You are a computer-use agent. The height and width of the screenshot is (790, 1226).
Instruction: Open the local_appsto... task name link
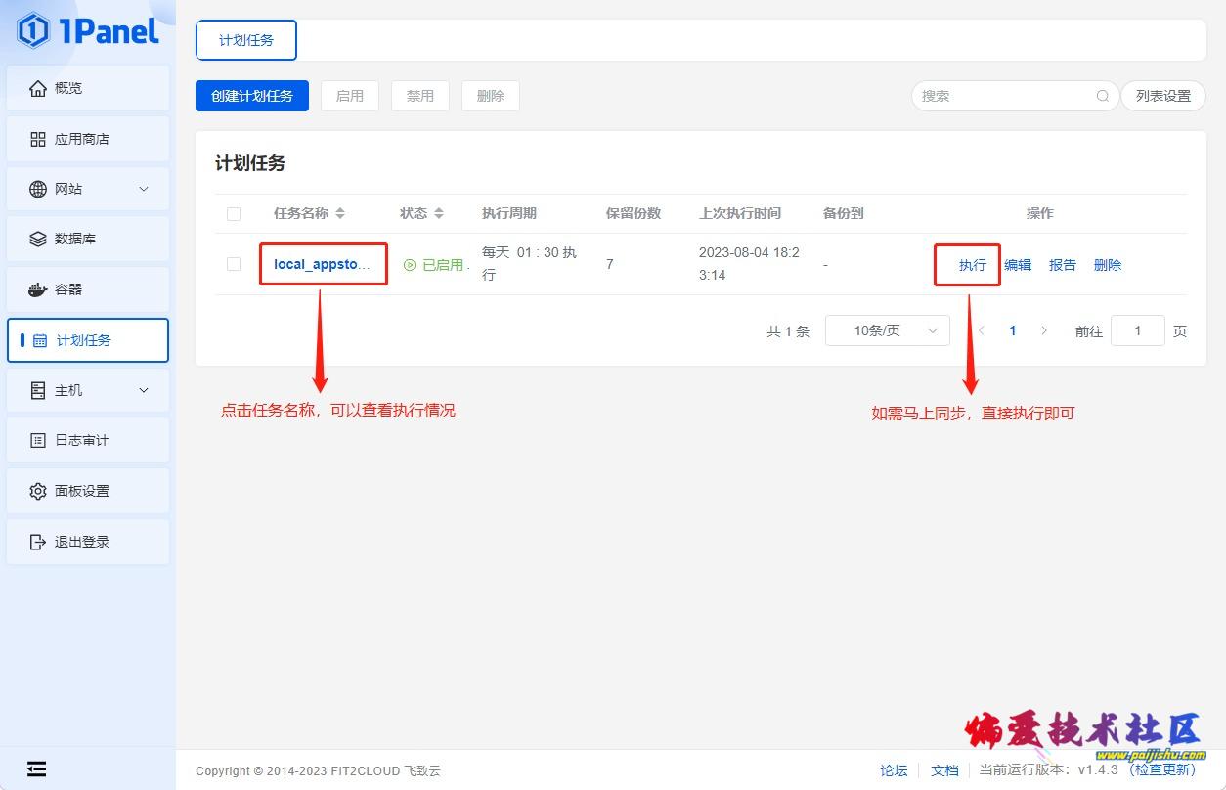pos(322,264)
